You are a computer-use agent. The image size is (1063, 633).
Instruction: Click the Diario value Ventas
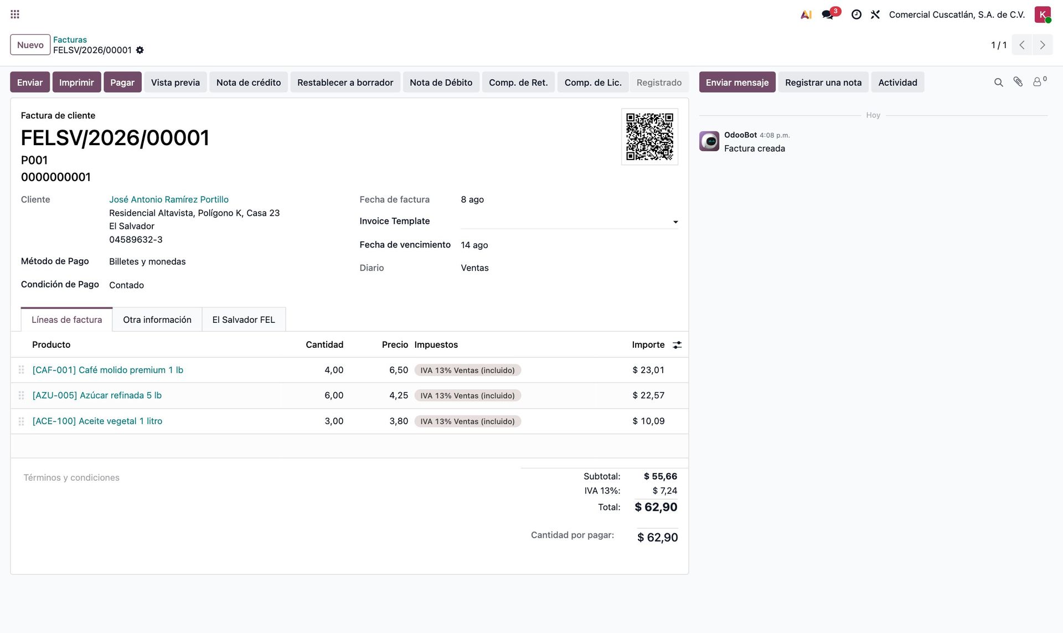(x=474, y=268)
